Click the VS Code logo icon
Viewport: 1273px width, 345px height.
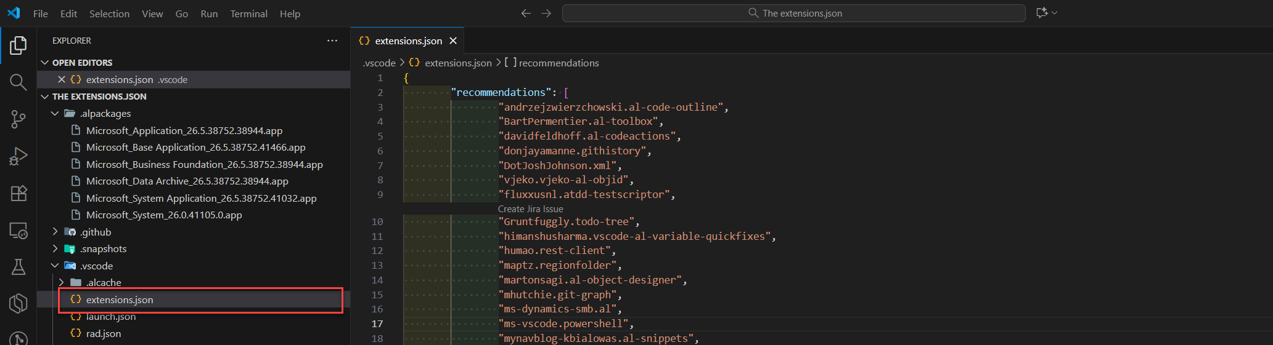coord(14,13)
